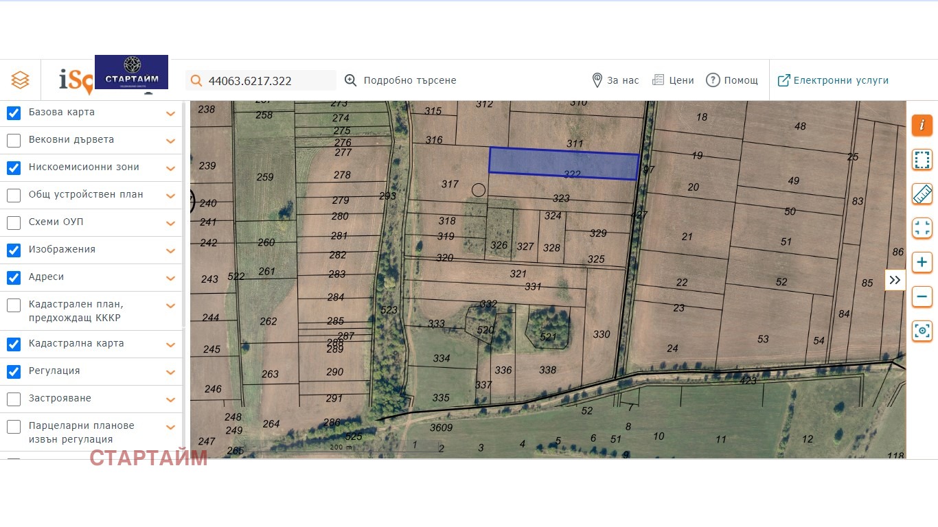938x527 pixels.
Task: Click the parcel search input field
Action: tap(268, 81)
